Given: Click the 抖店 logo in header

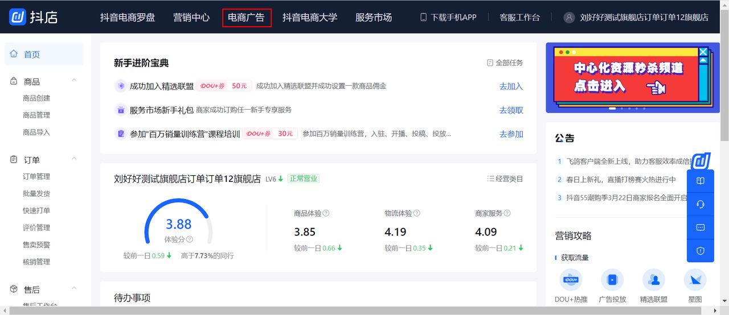Looking at the screenshot, I should 33,17.
